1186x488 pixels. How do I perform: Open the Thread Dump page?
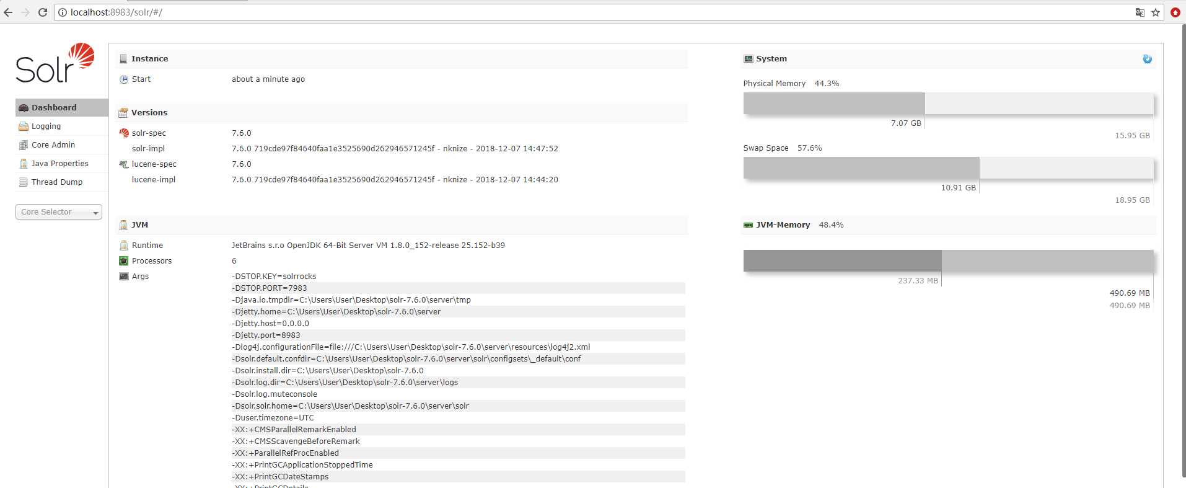[x=62, y=182]
